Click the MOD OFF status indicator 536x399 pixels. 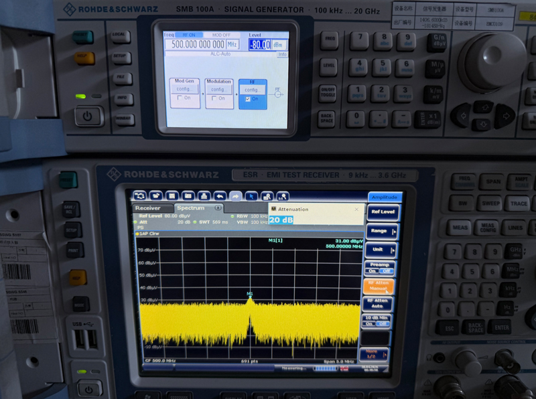(221, 35)
